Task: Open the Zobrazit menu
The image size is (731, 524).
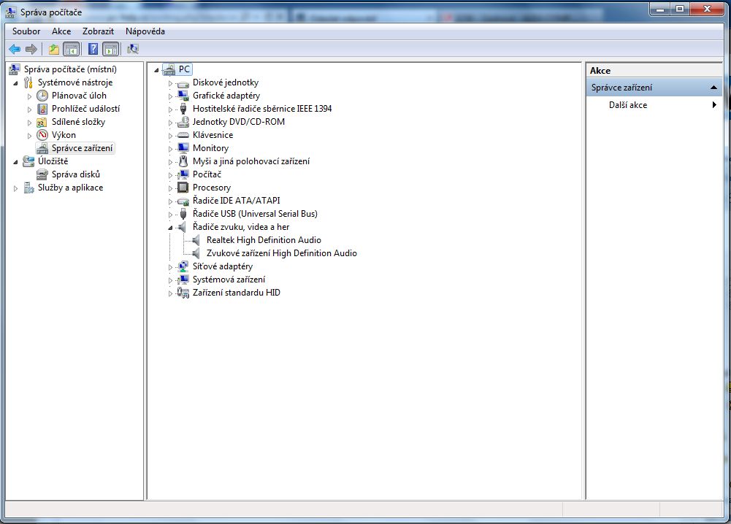Action: 98,31
